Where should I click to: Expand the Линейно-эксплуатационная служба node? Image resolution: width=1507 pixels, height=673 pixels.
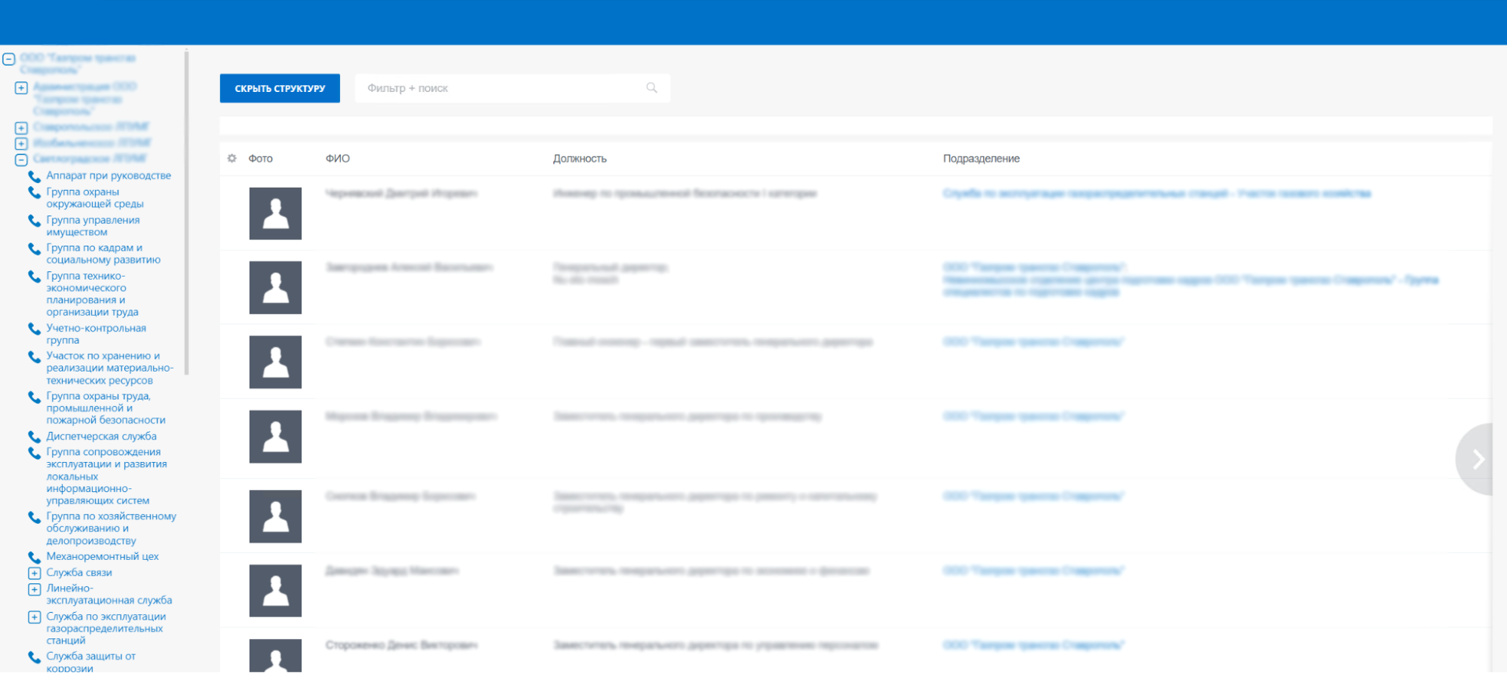click(x=34, y=589)
